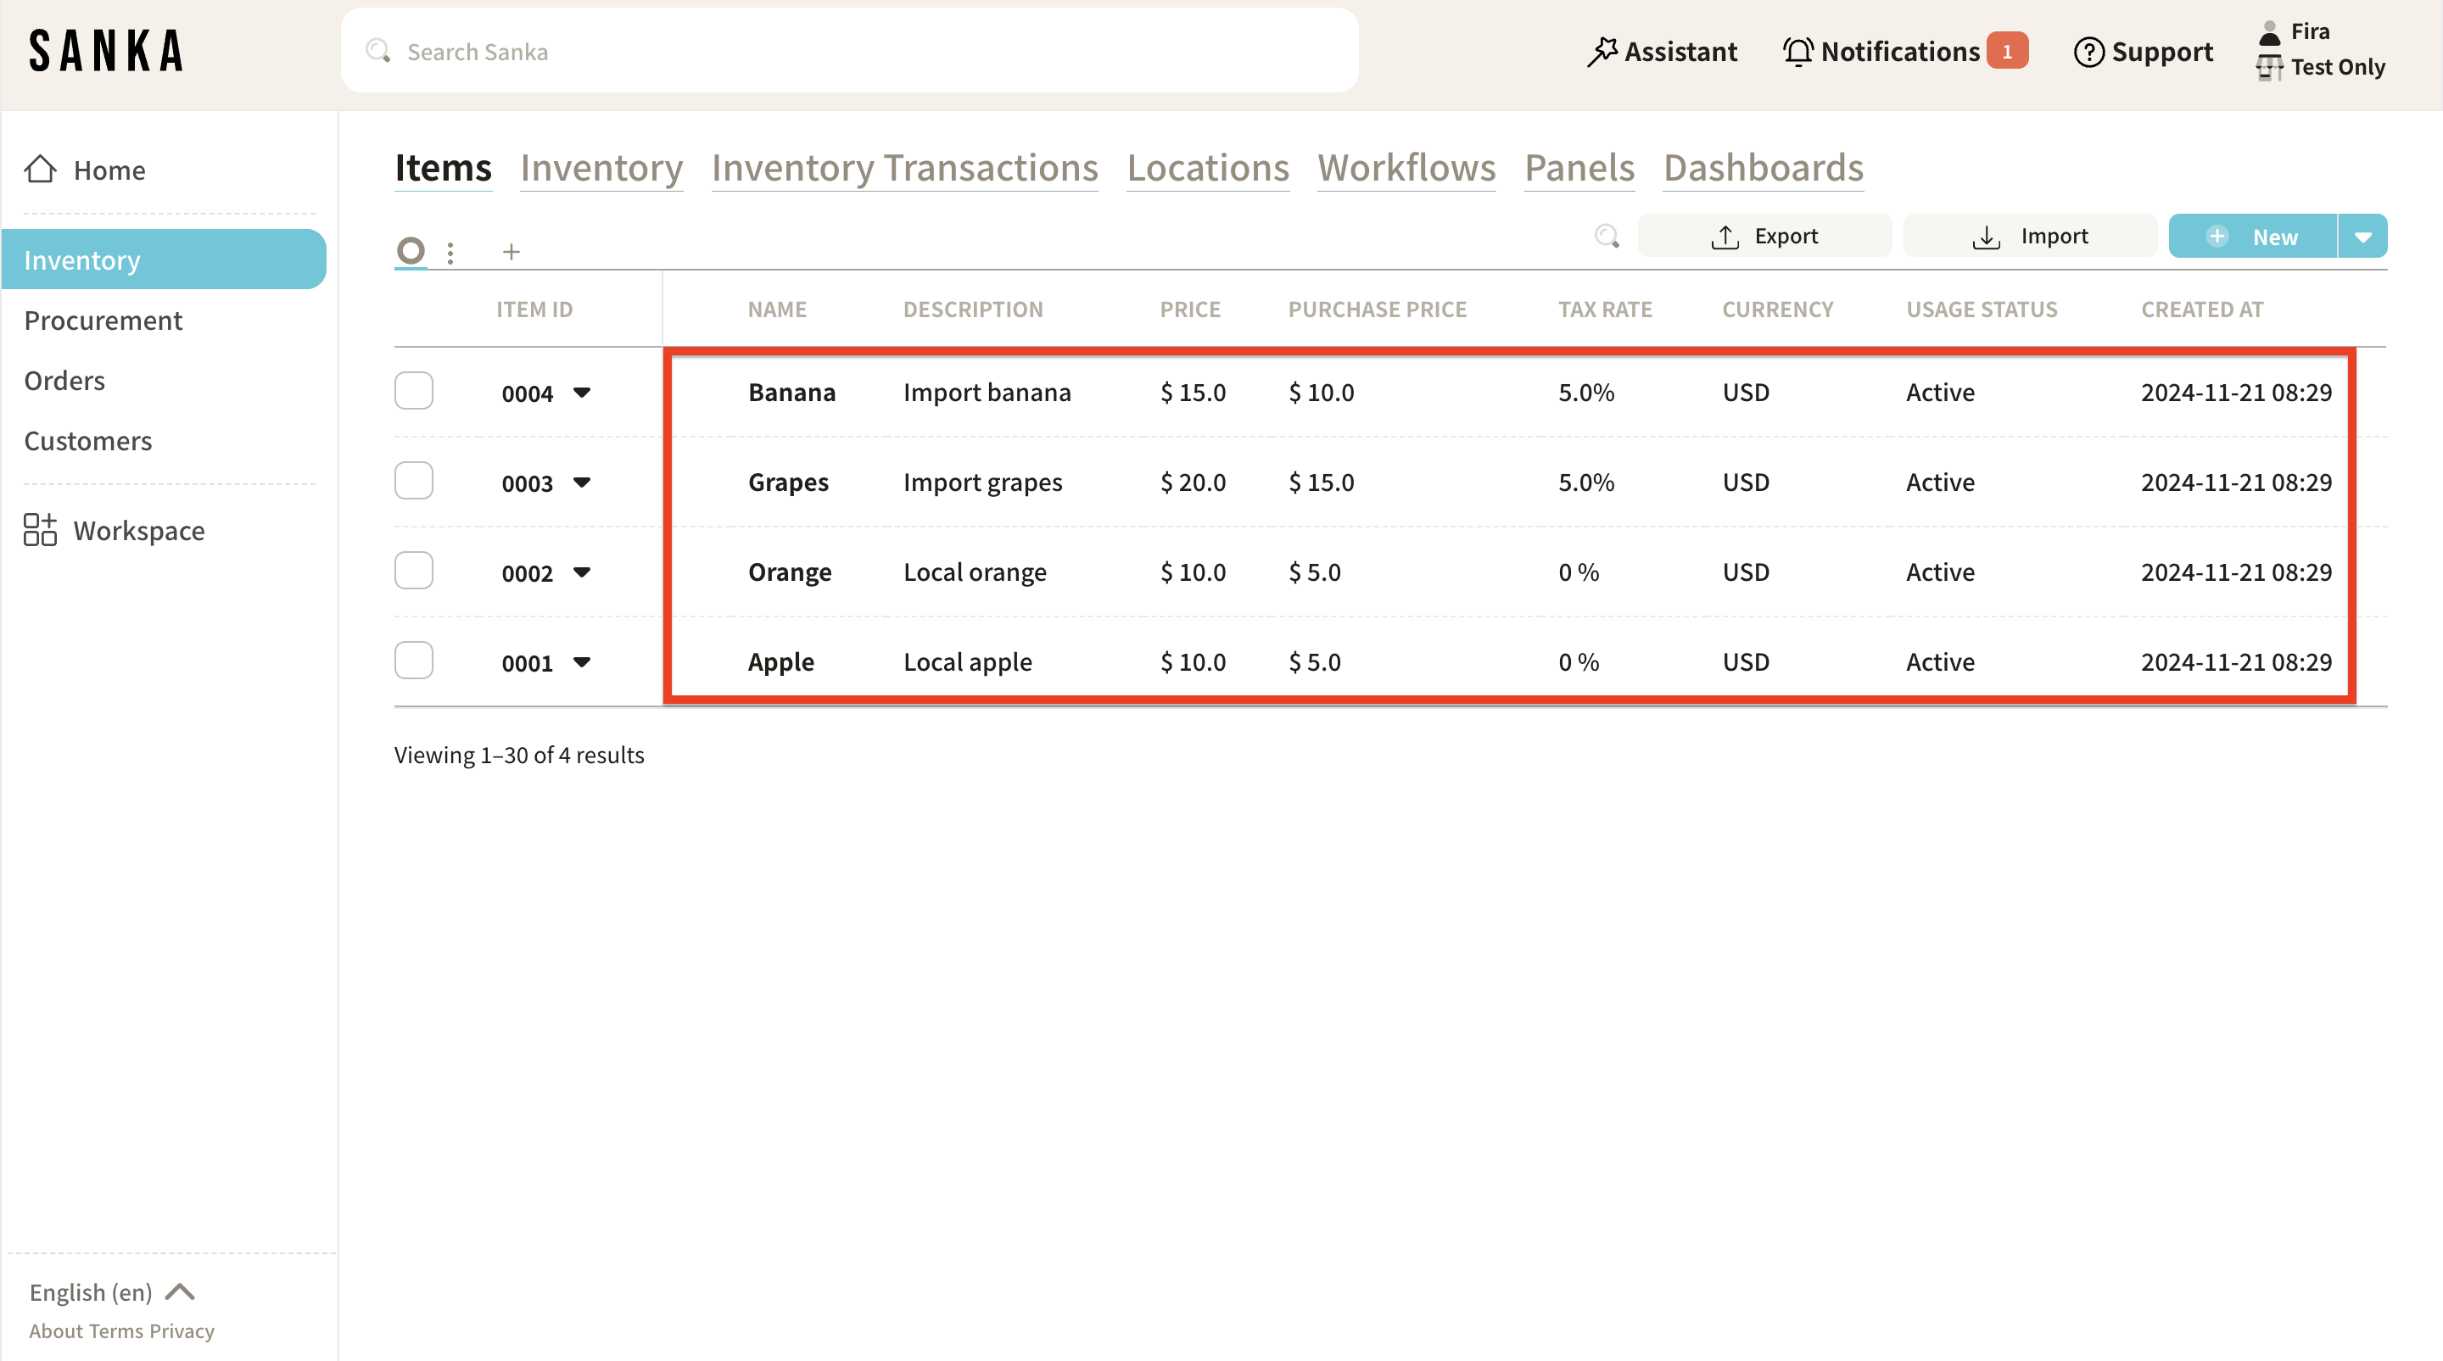
Task: Click the Home house icon
Action: [41, 170]
